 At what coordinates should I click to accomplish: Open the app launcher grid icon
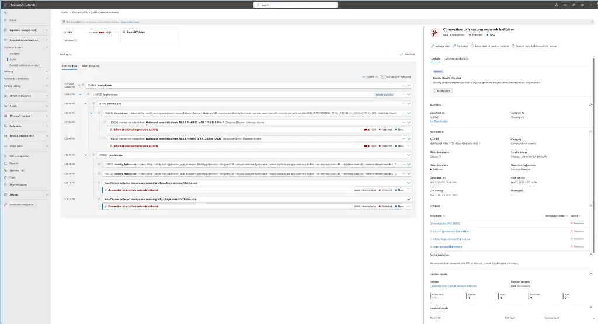[x=5, y=5]
